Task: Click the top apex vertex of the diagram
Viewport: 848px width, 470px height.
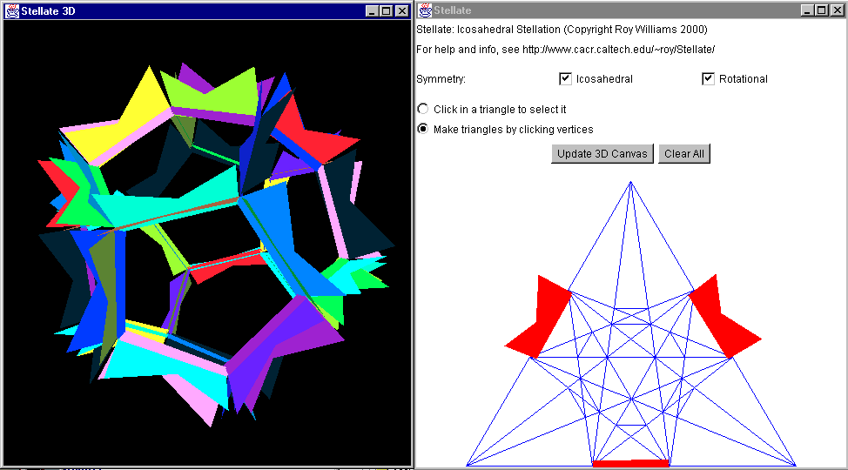Action: pos(631,181)
